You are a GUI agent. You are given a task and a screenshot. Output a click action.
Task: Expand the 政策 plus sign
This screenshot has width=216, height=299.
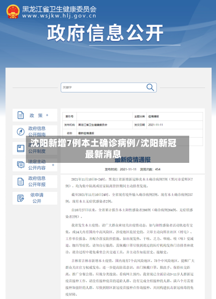(x=47, y=115)
